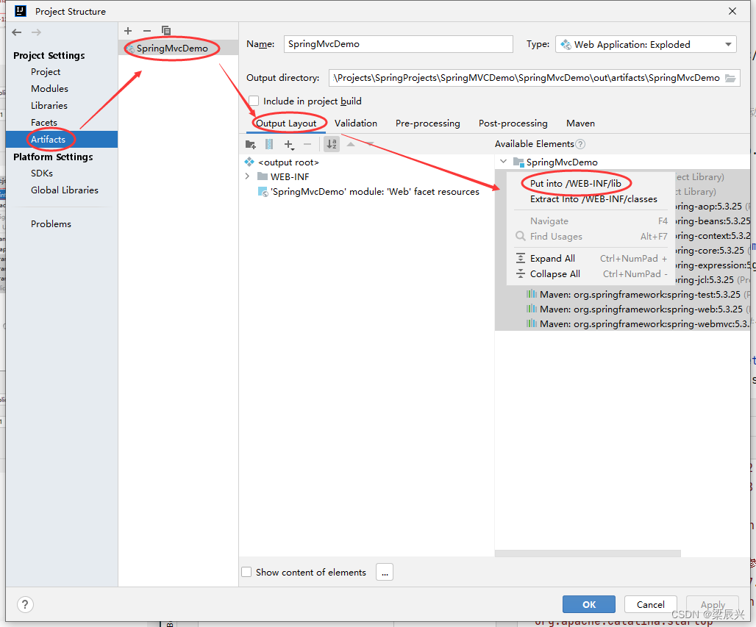Click the Apply button

pyautogui.click(x=713, y=604)
